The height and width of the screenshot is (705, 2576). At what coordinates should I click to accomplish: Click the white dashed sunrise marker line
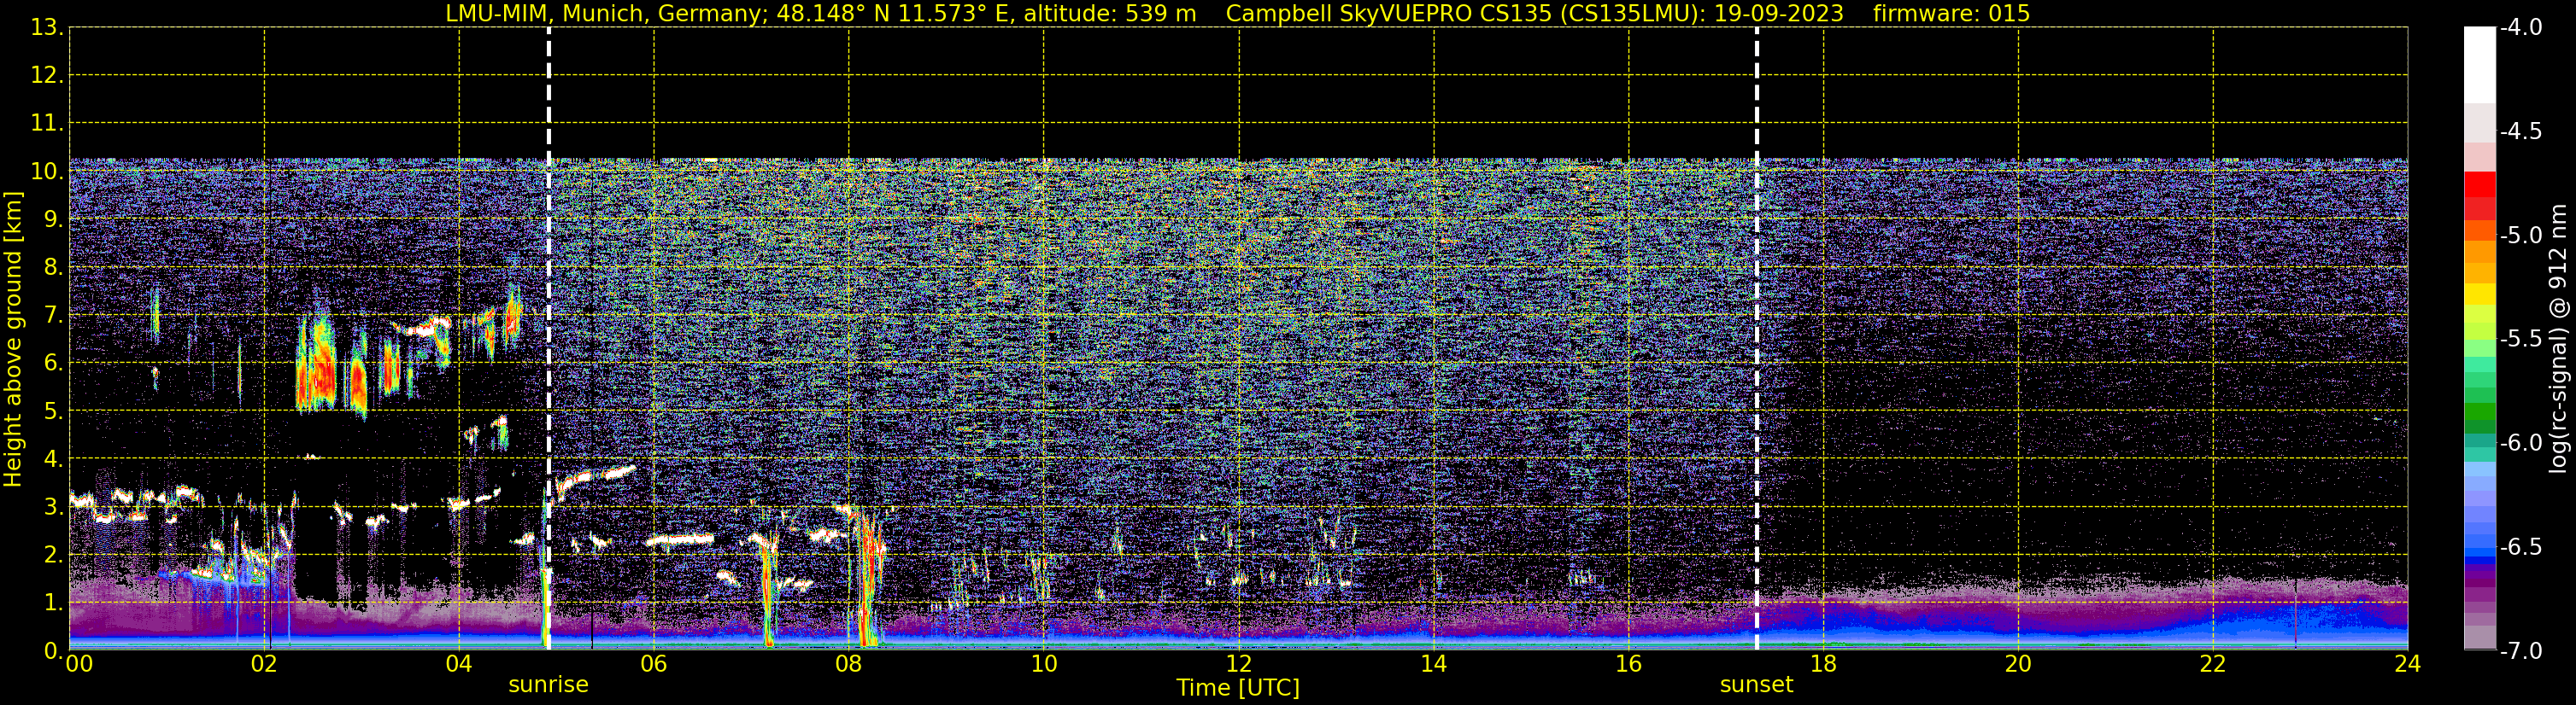click(549, 339)
